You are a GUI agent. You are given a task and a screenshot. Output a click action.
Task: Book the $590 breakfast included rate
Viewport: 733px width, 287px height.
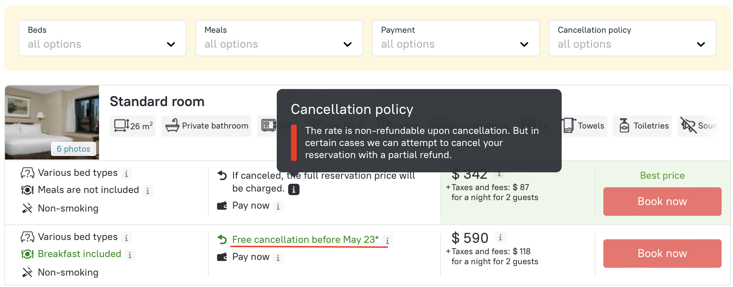[x=662, y=254]
